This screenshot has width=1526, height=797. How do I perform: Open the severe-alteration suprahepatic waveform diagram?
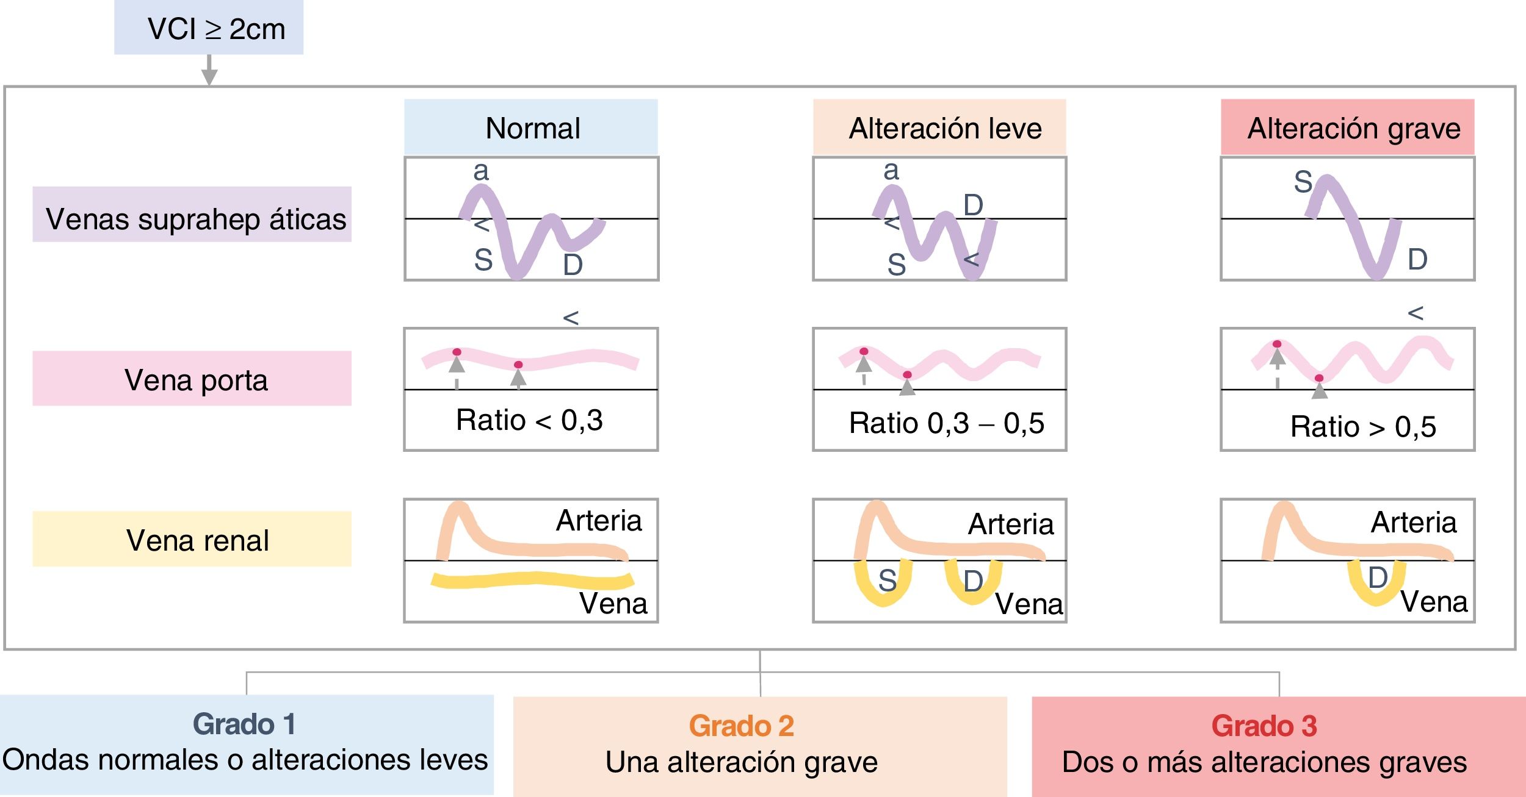tap(1347, 219)
